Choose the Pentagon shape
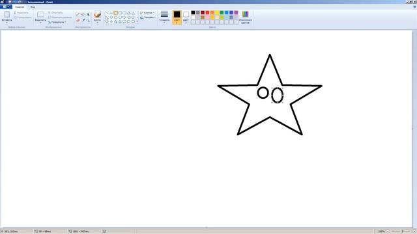The image size is (417, 234). [116, 18]
